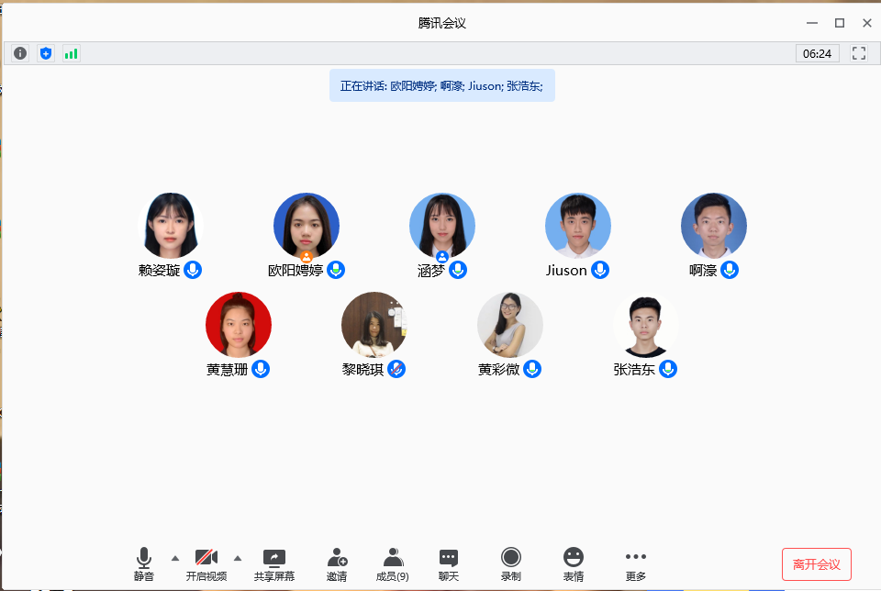Screen dimensions: 881x591
Task: Select 赖姿璇's avatar thumbnail
Action: point(171,226)
